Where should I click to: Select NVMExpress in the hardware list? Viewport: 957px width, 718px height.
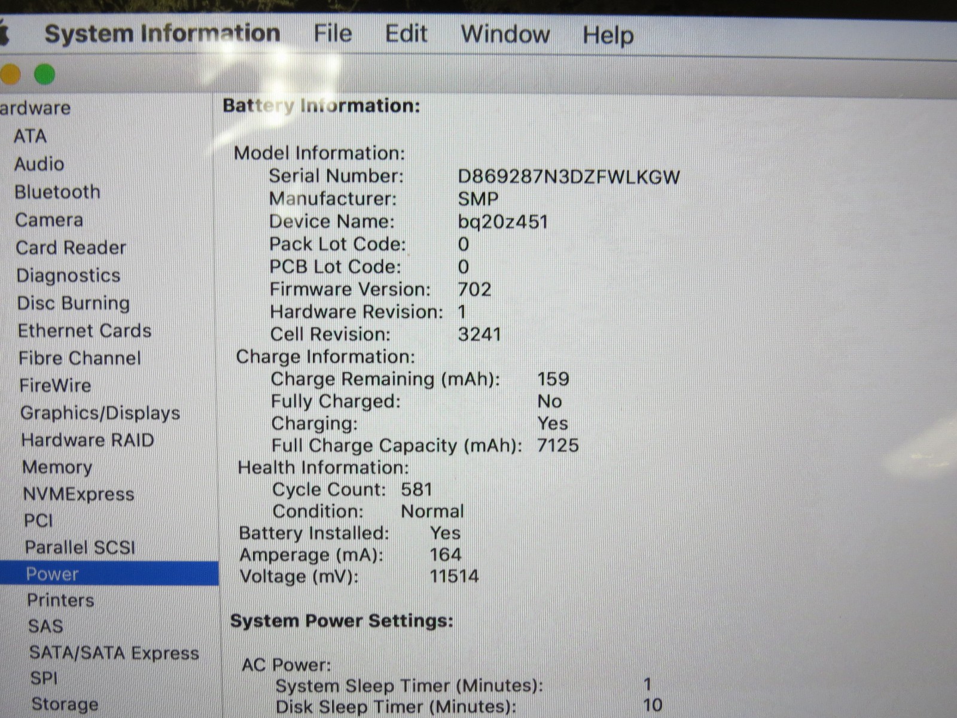(x=78, y=494)
